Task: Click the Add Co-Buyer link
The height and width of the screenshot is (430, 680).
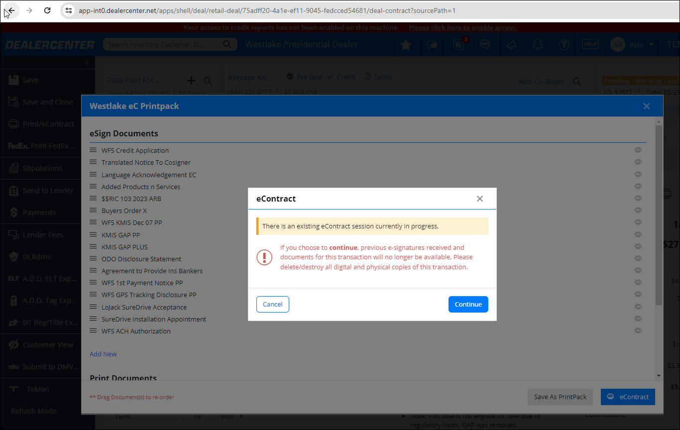Action: [542, 82]
